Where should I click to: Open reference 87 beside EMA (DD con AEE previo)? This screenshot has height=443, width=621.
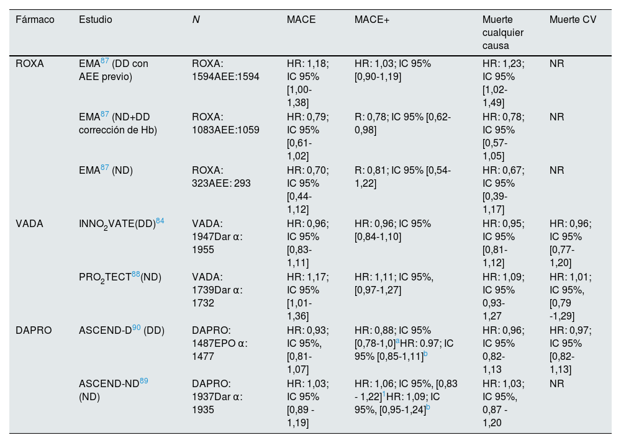coord(105,61)
